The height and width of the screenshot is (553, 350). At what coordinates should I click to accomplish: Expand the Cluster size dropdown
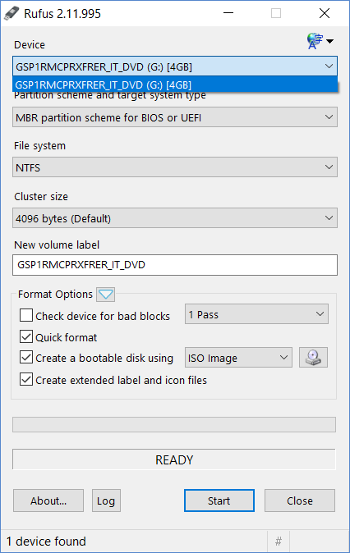point(175,218)
